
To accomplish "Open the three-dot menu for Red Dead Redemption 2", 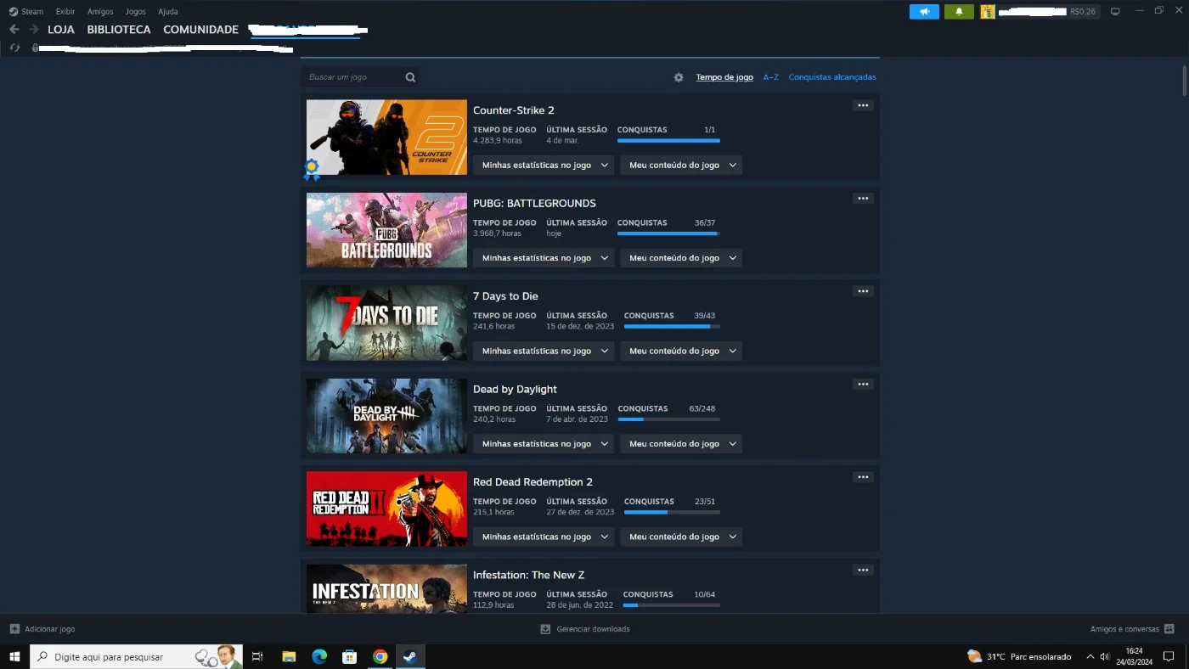I will click(863, 477).
